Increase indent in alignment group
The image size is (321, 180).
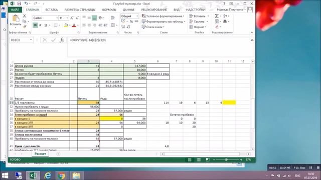click(105, 25)
